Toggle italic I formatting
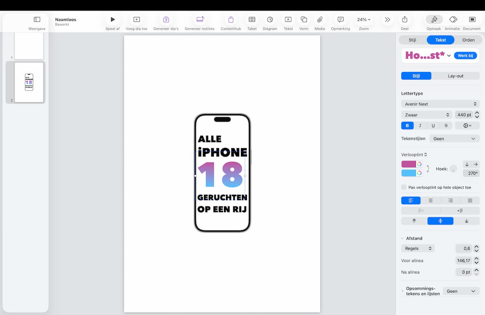 (x=420, y=126)
